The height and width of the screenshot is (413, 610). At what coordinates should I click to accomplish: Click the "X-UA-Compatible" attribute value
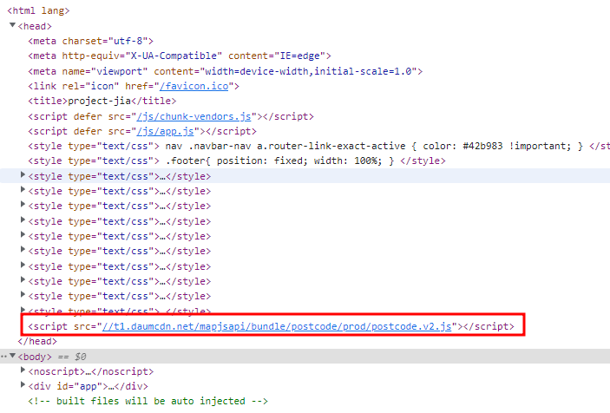[x=174, y=56]
